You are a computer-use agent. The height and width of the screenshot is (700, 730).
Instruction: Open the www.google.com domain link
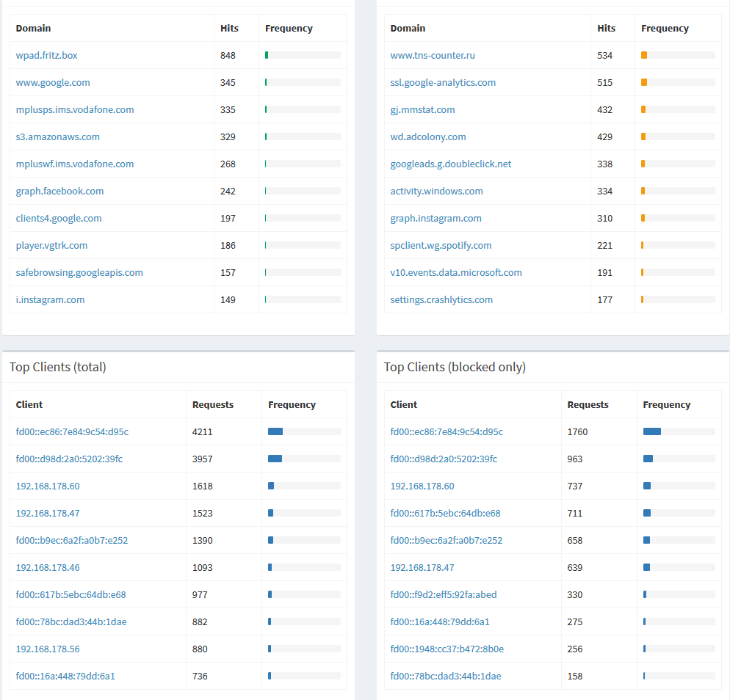click(x=53, y=82)
